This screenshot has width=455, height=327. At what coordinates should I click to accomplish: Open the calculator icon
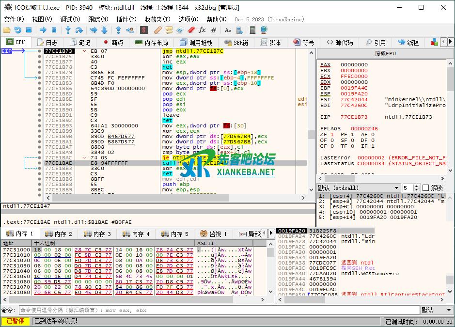(x=252, y=30)
